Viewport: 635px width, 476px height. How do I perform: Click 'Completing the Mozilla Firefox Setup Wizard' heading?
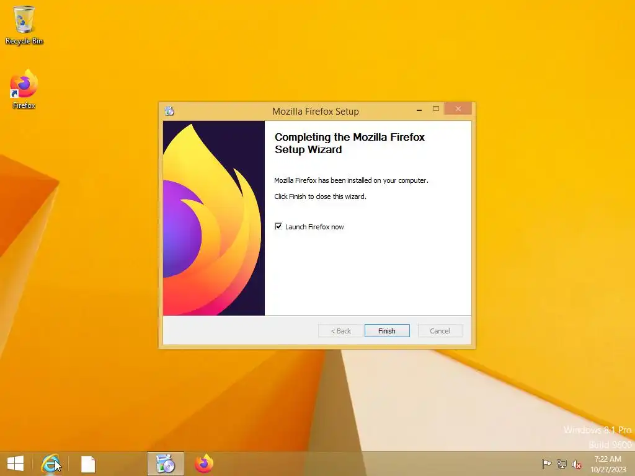coord(350,143)
